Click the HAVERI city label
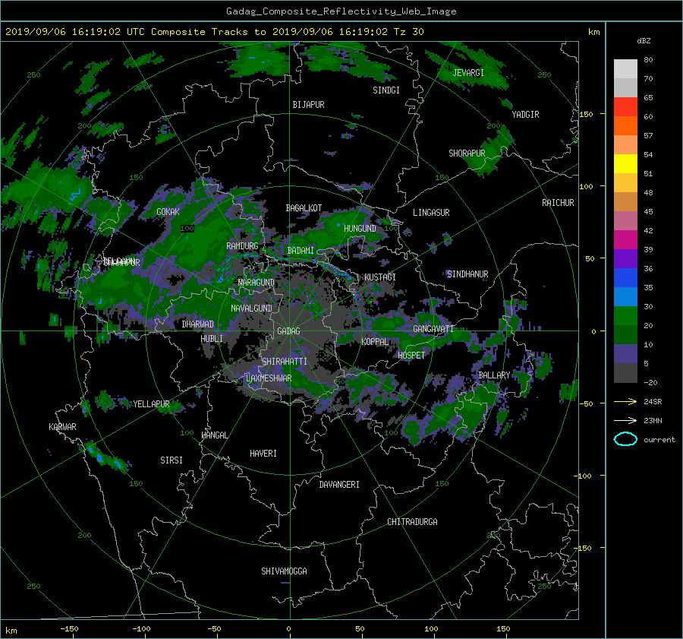Viewport: 683px width, 639px height. tap(263, 454)
